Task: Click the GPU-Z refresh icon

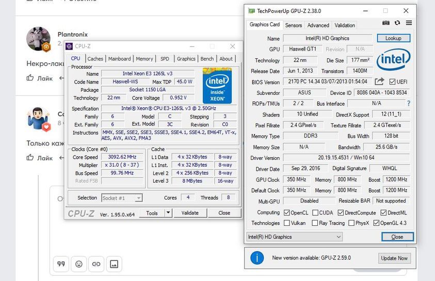Action: (397, 23)
